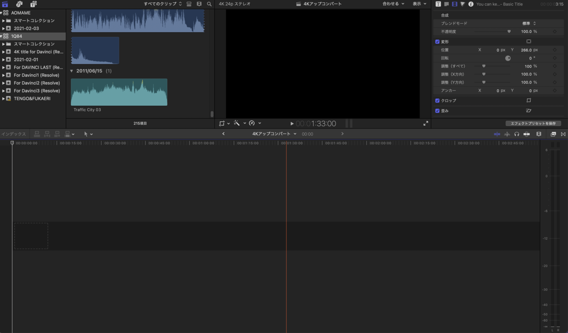Go forward in timeline history

(342, 134)
